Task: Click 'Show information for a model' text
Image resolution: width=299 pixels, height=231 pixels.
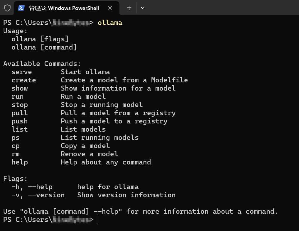Action: pos(118,88)
